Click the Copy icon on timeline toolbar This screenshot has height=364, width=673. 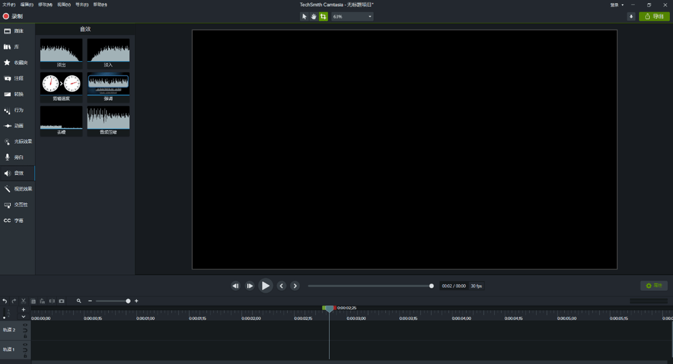[x=33, y=301]
